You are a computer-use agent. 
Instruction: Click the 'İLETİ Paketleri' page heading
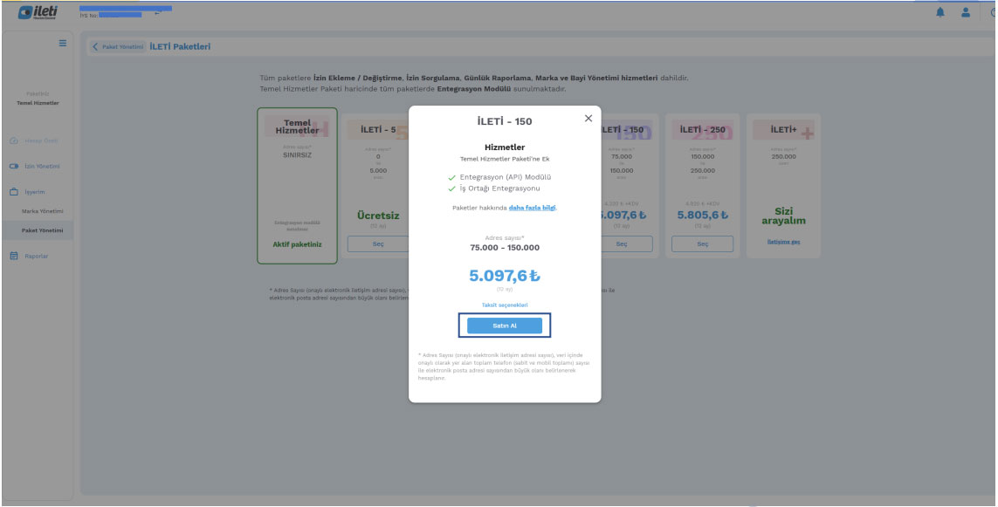(180, 46)
